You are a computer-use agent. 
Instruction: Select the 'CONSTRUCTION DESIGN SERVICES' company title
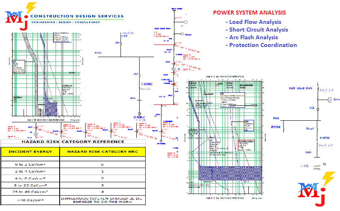[x=77, y=16]
